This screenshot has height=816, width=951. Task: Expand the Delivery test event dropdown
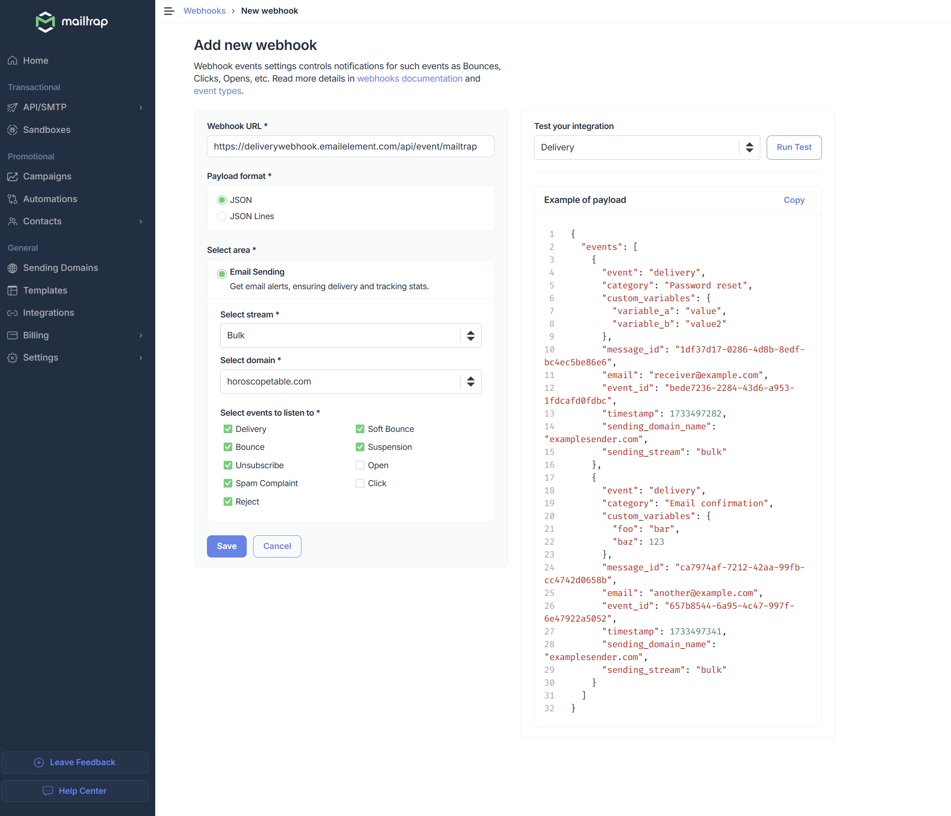(x=646, y=147)
